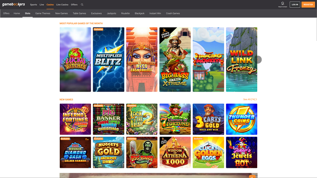Viewport: 317px width, 178px height.
Task: Open the Jackpots tab
Action: (x=111, y=13)
